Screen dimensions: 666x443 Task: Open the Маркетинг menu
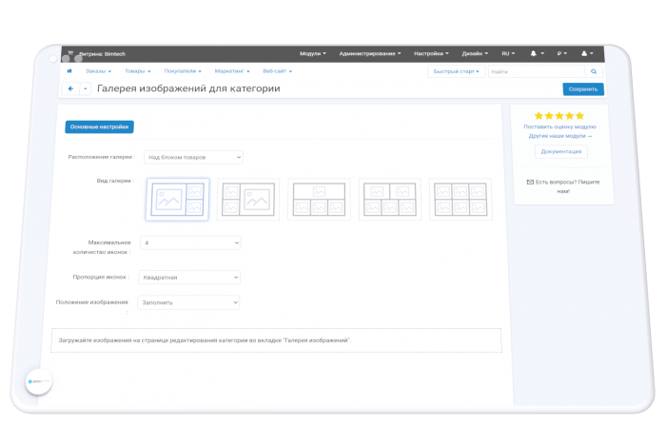pyautogui.click(x=232, y=71)
